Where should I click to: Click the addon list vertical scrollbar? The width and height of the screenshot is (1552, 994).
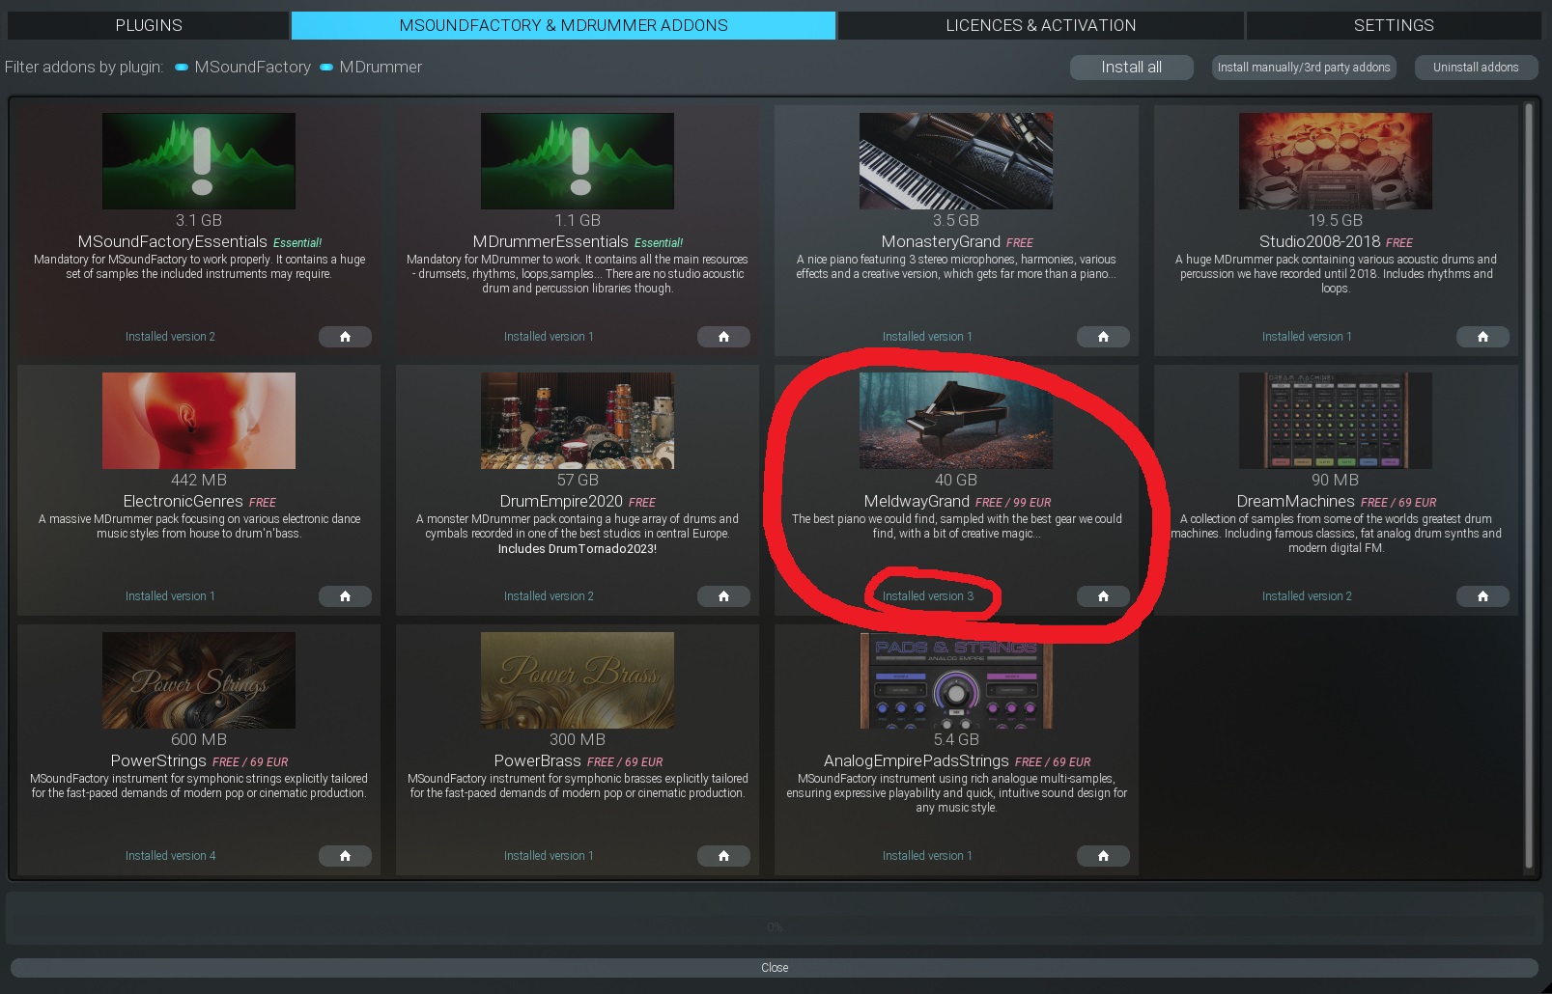tap(1529, 483)
